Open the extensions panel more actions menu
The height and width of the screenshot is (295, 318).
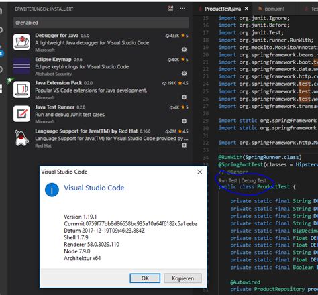tap(182, 9)
